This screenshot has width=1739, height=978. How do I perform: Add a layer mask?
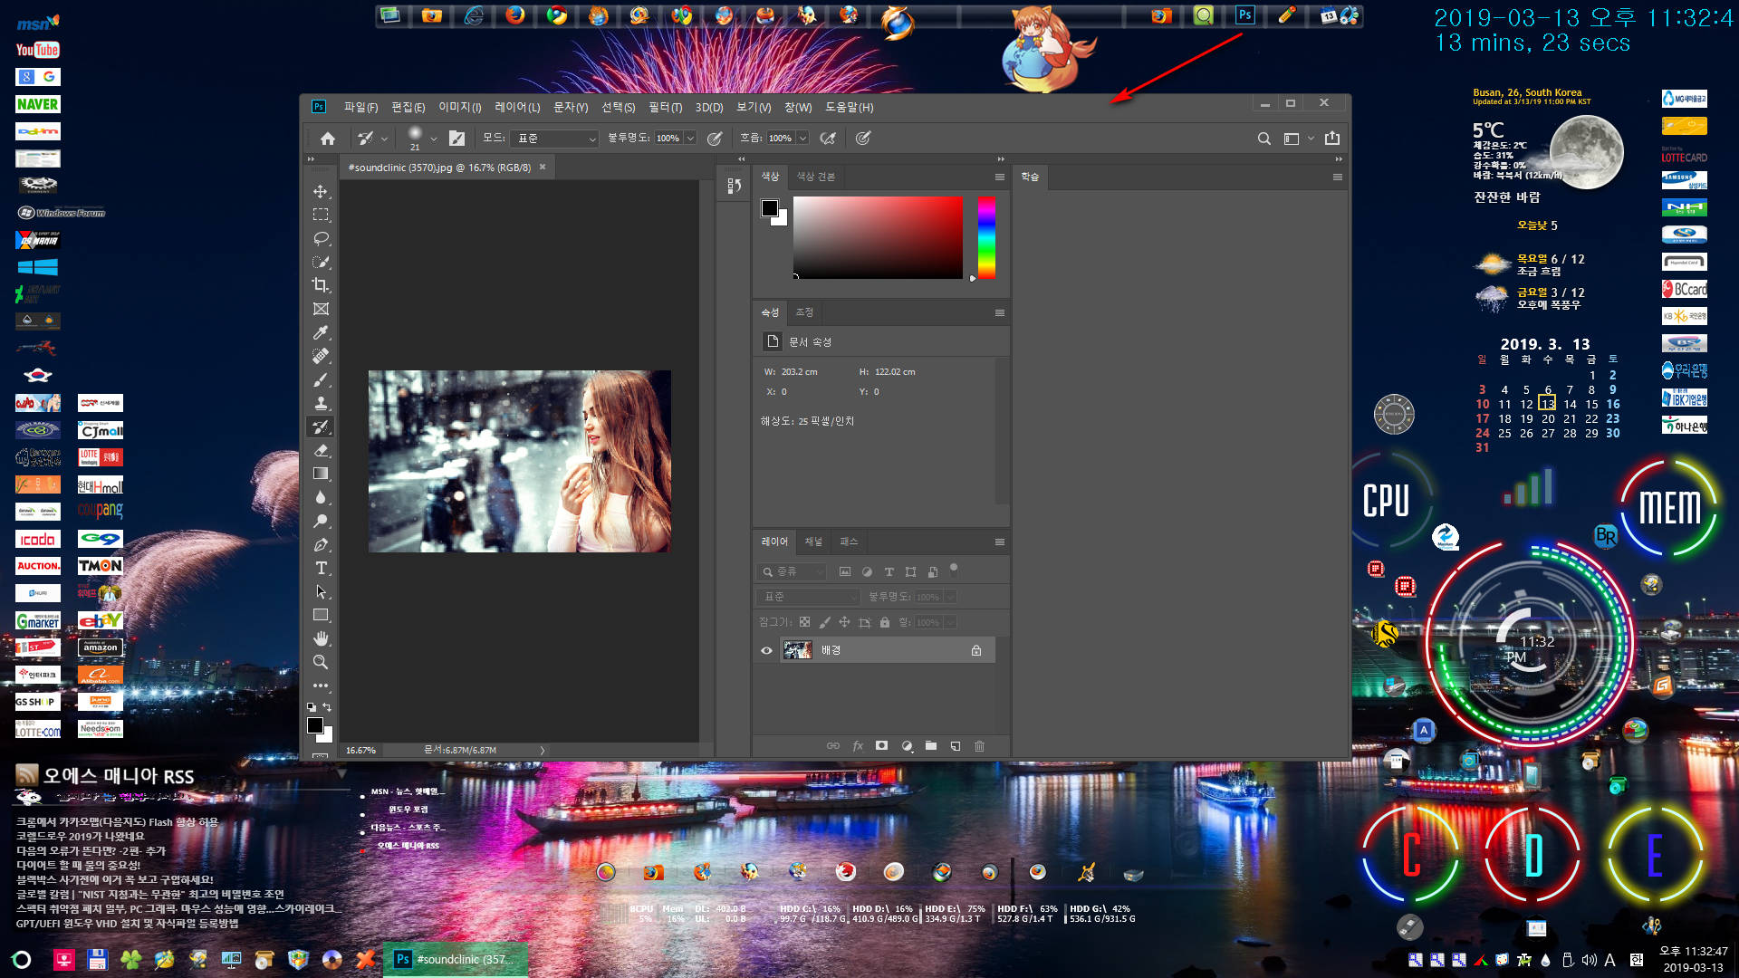(882, 746)
